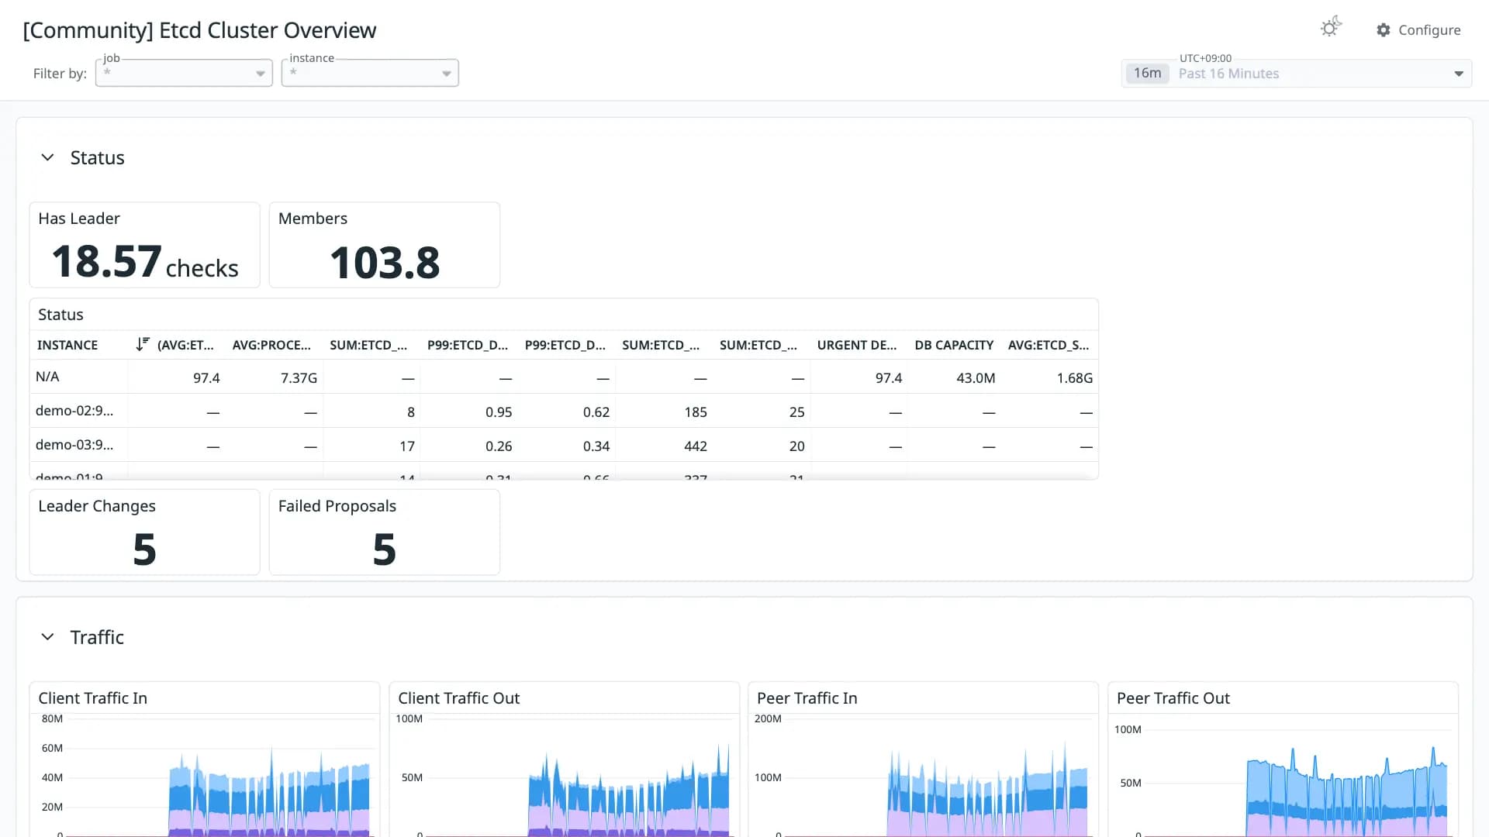The width and height of the screenshot is (1489, 837).
Task: Click the 185 value in demo-02 row
Action: (696, 412)
